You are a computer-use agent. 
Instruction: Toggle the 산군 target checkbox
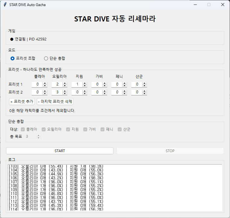click(x=120, y=129)
